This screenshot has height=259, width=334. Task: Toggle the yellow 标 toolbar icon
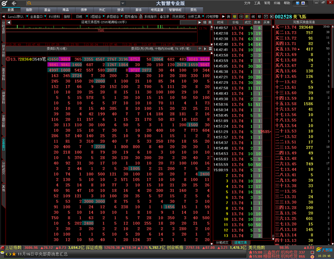pos(235,16)
